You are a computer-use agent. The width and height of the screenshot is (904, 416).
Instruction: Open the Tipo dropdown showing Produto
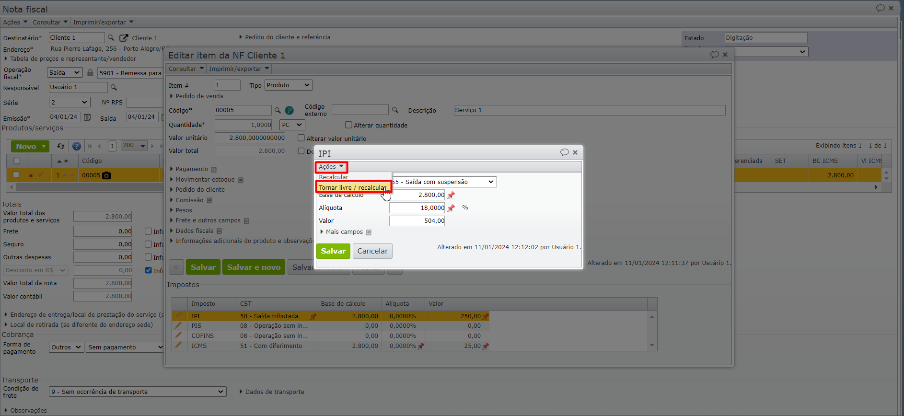tap(289, 85)
